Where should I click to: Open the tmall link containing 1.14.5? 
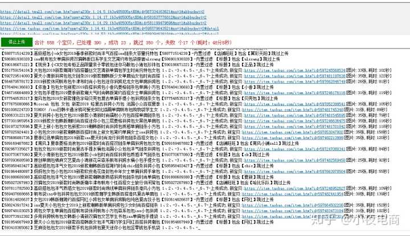click(102, 12)
